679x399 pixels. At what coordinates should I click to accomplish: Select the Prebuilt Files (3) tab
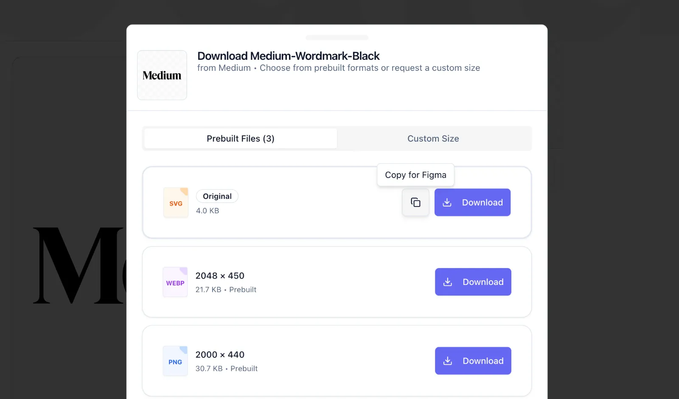[241, 139]
